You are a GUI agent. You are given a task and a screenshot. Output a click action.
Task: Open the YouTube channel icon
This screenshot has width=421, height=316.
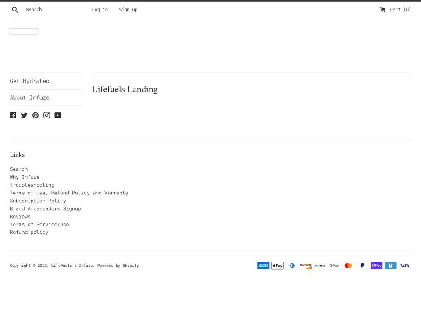[58, 115]
